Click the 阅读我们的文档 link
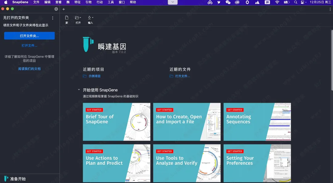The height and width of the screenshot is (183, 333). coord(29,69)
